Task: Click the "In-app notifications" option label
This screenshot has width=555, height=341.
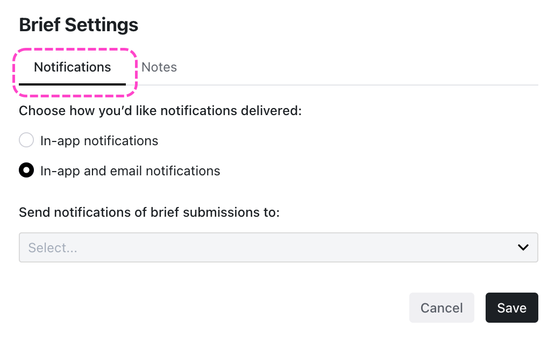Action: pos(99,141)
